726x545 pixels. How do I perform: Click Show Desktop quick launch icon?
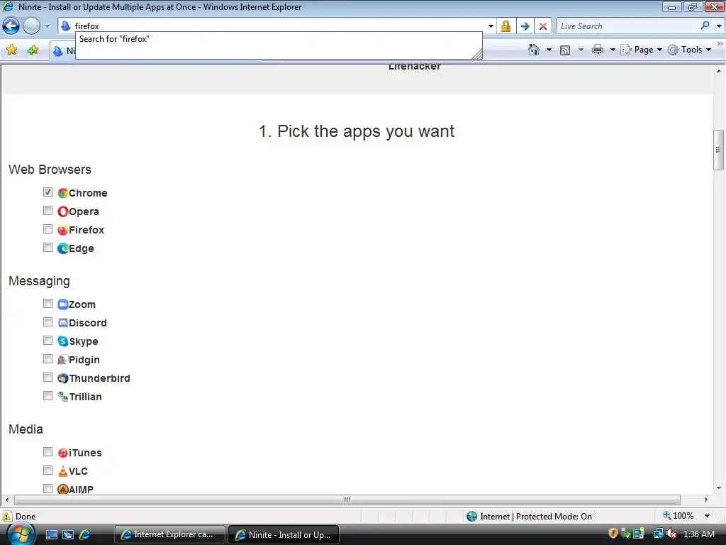pyautogui.click(x=52, y=535)
